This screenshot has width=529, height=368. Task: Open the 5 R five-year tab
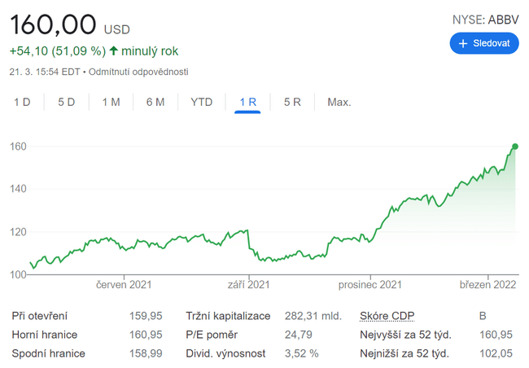[x=292, y=102]
